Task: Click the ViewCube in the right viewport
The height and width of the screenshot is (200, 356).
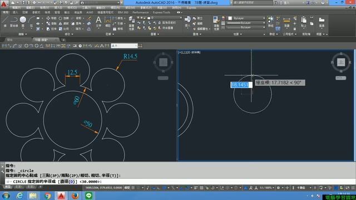Action: [x=341, y=62]
